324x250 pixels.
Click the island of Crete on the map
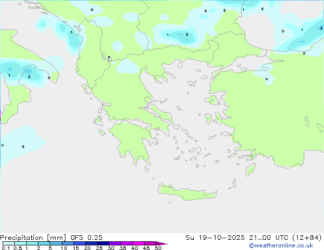(187, 192)
